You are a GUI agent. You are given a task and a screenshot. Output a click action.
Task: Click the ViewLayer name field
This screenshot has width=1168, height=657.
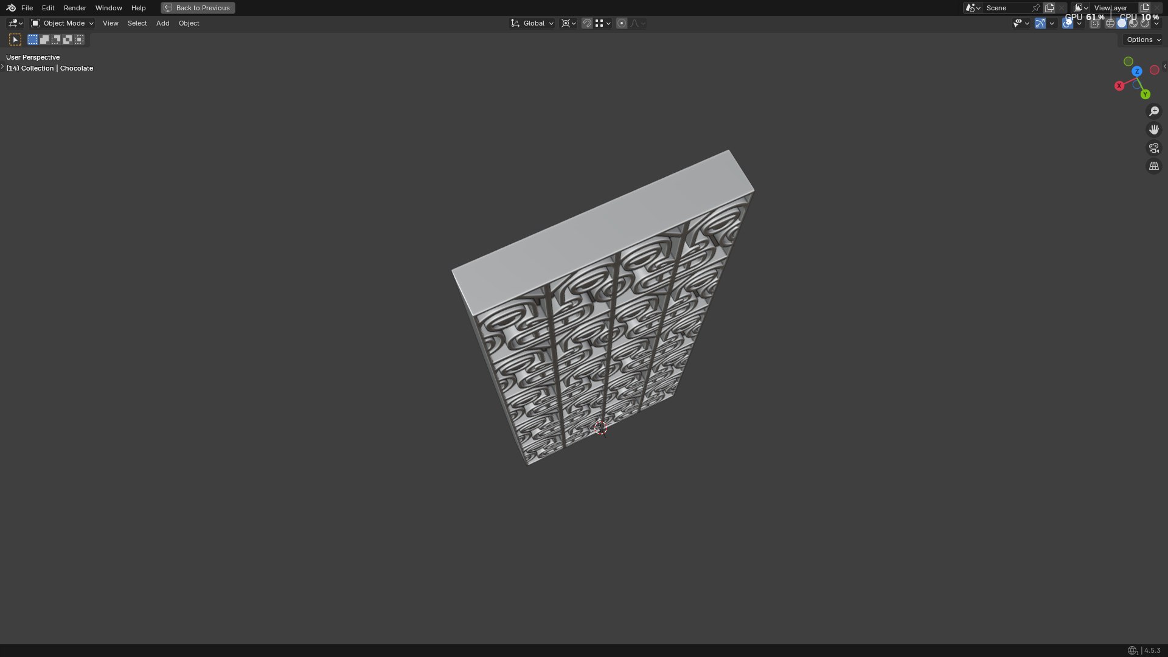(1114, 8)
